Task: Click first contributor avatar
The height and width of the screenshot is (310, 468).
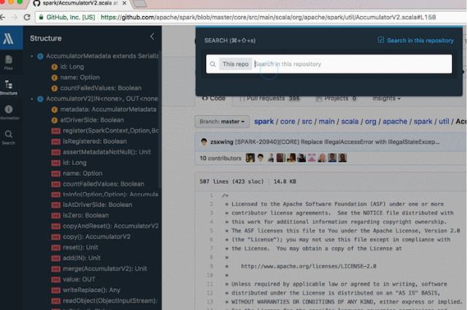Action: (x=250, y=158)
